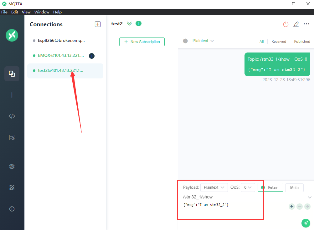The width and height of the screenshot is (314, 230).
Task: Open the Script code sidebar icon
Action: coord(12,116)
